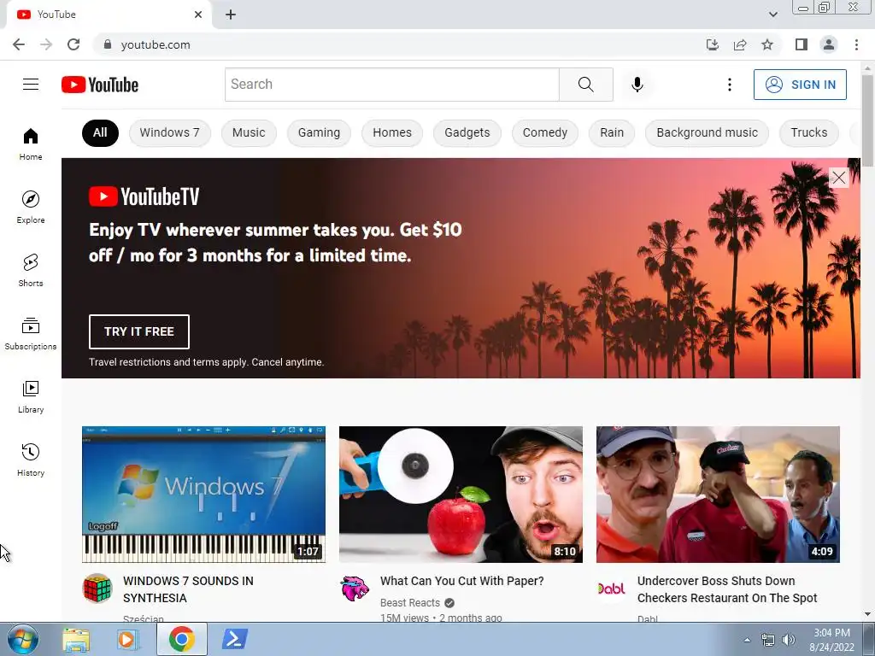Select the Music filter chip
This screenshot has width=875, height=656.
coord(249,132)
